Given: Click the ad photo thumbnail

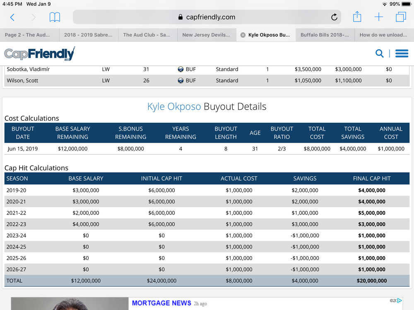Looking at the screenshot, I should pos(70,304).
